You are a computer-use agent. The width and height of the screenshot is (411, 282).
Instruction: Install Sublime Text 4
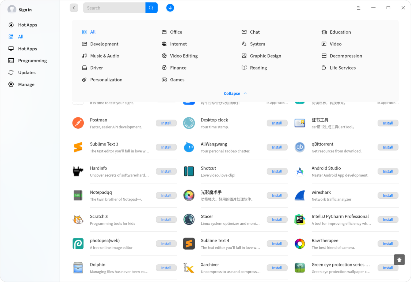[x=277, y=244]
